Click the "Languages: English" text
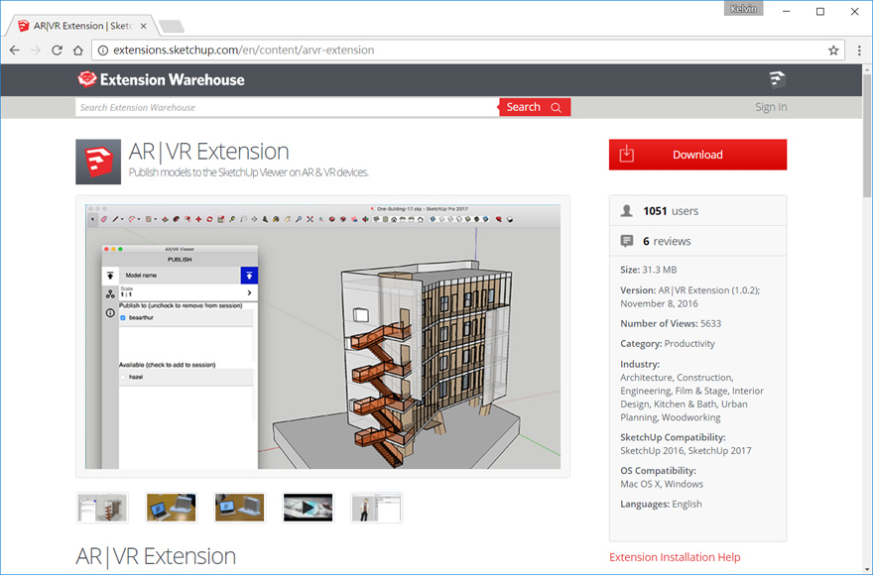The width and height of the screenshot is (873, 575). [661, 505]
